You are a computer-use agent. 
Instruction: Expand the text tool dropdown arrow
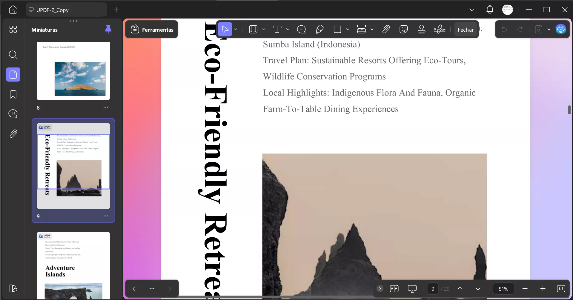[x=288, y=29]
